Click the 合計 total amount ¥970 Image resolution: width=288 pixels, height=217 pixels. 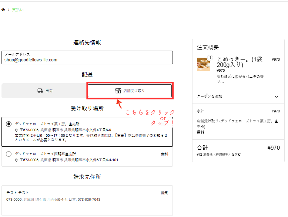273,148
